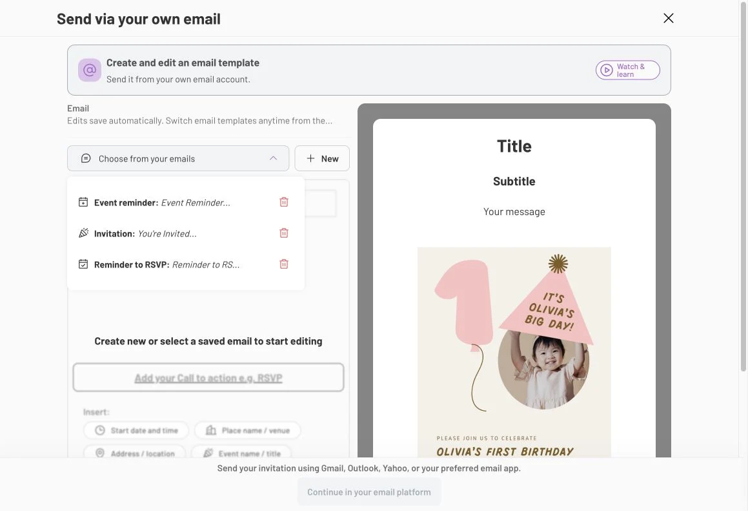
Task: Insert Place name / venue tag
Action: point(247,430)
